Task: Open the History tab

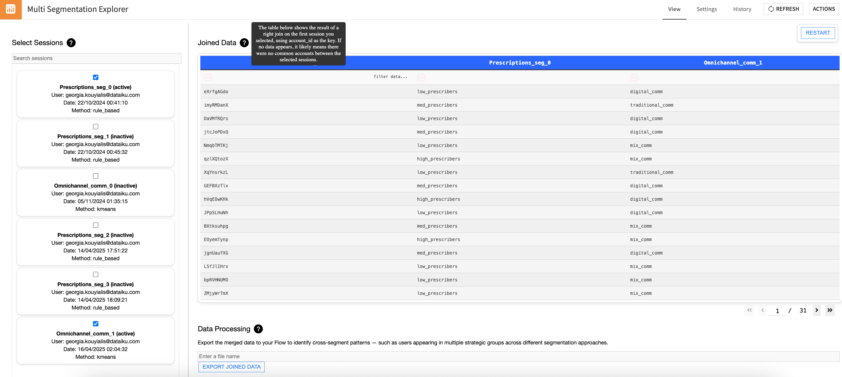Action: [742, 9]
